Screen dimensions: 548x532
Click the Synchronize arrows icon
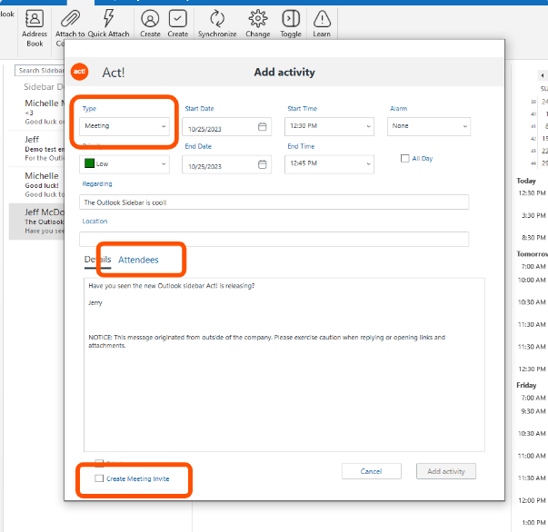[217, 18]
